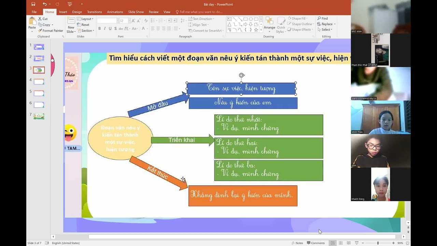Image resolution: width=437 pixels, height=246 pixels.
Task: Go to the Transitions tab
Action: click(x=94, y=12)
